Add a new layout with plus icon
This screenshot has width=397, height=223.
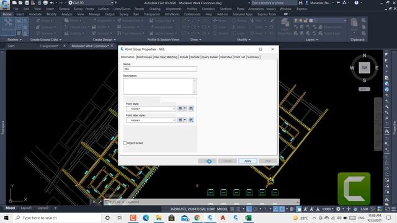55,208
